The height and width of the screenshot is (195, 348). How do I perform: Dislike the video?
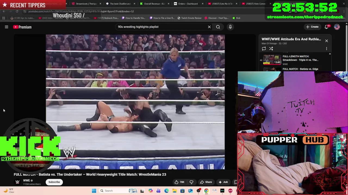(x=191, y=182)
